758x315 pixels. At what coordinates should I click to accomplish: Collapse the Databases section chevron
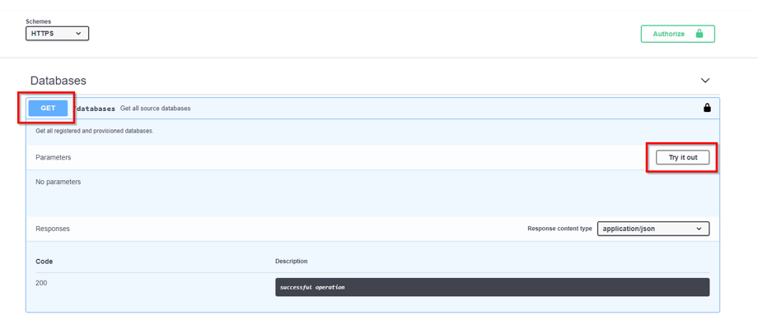(x=705, y=80)
